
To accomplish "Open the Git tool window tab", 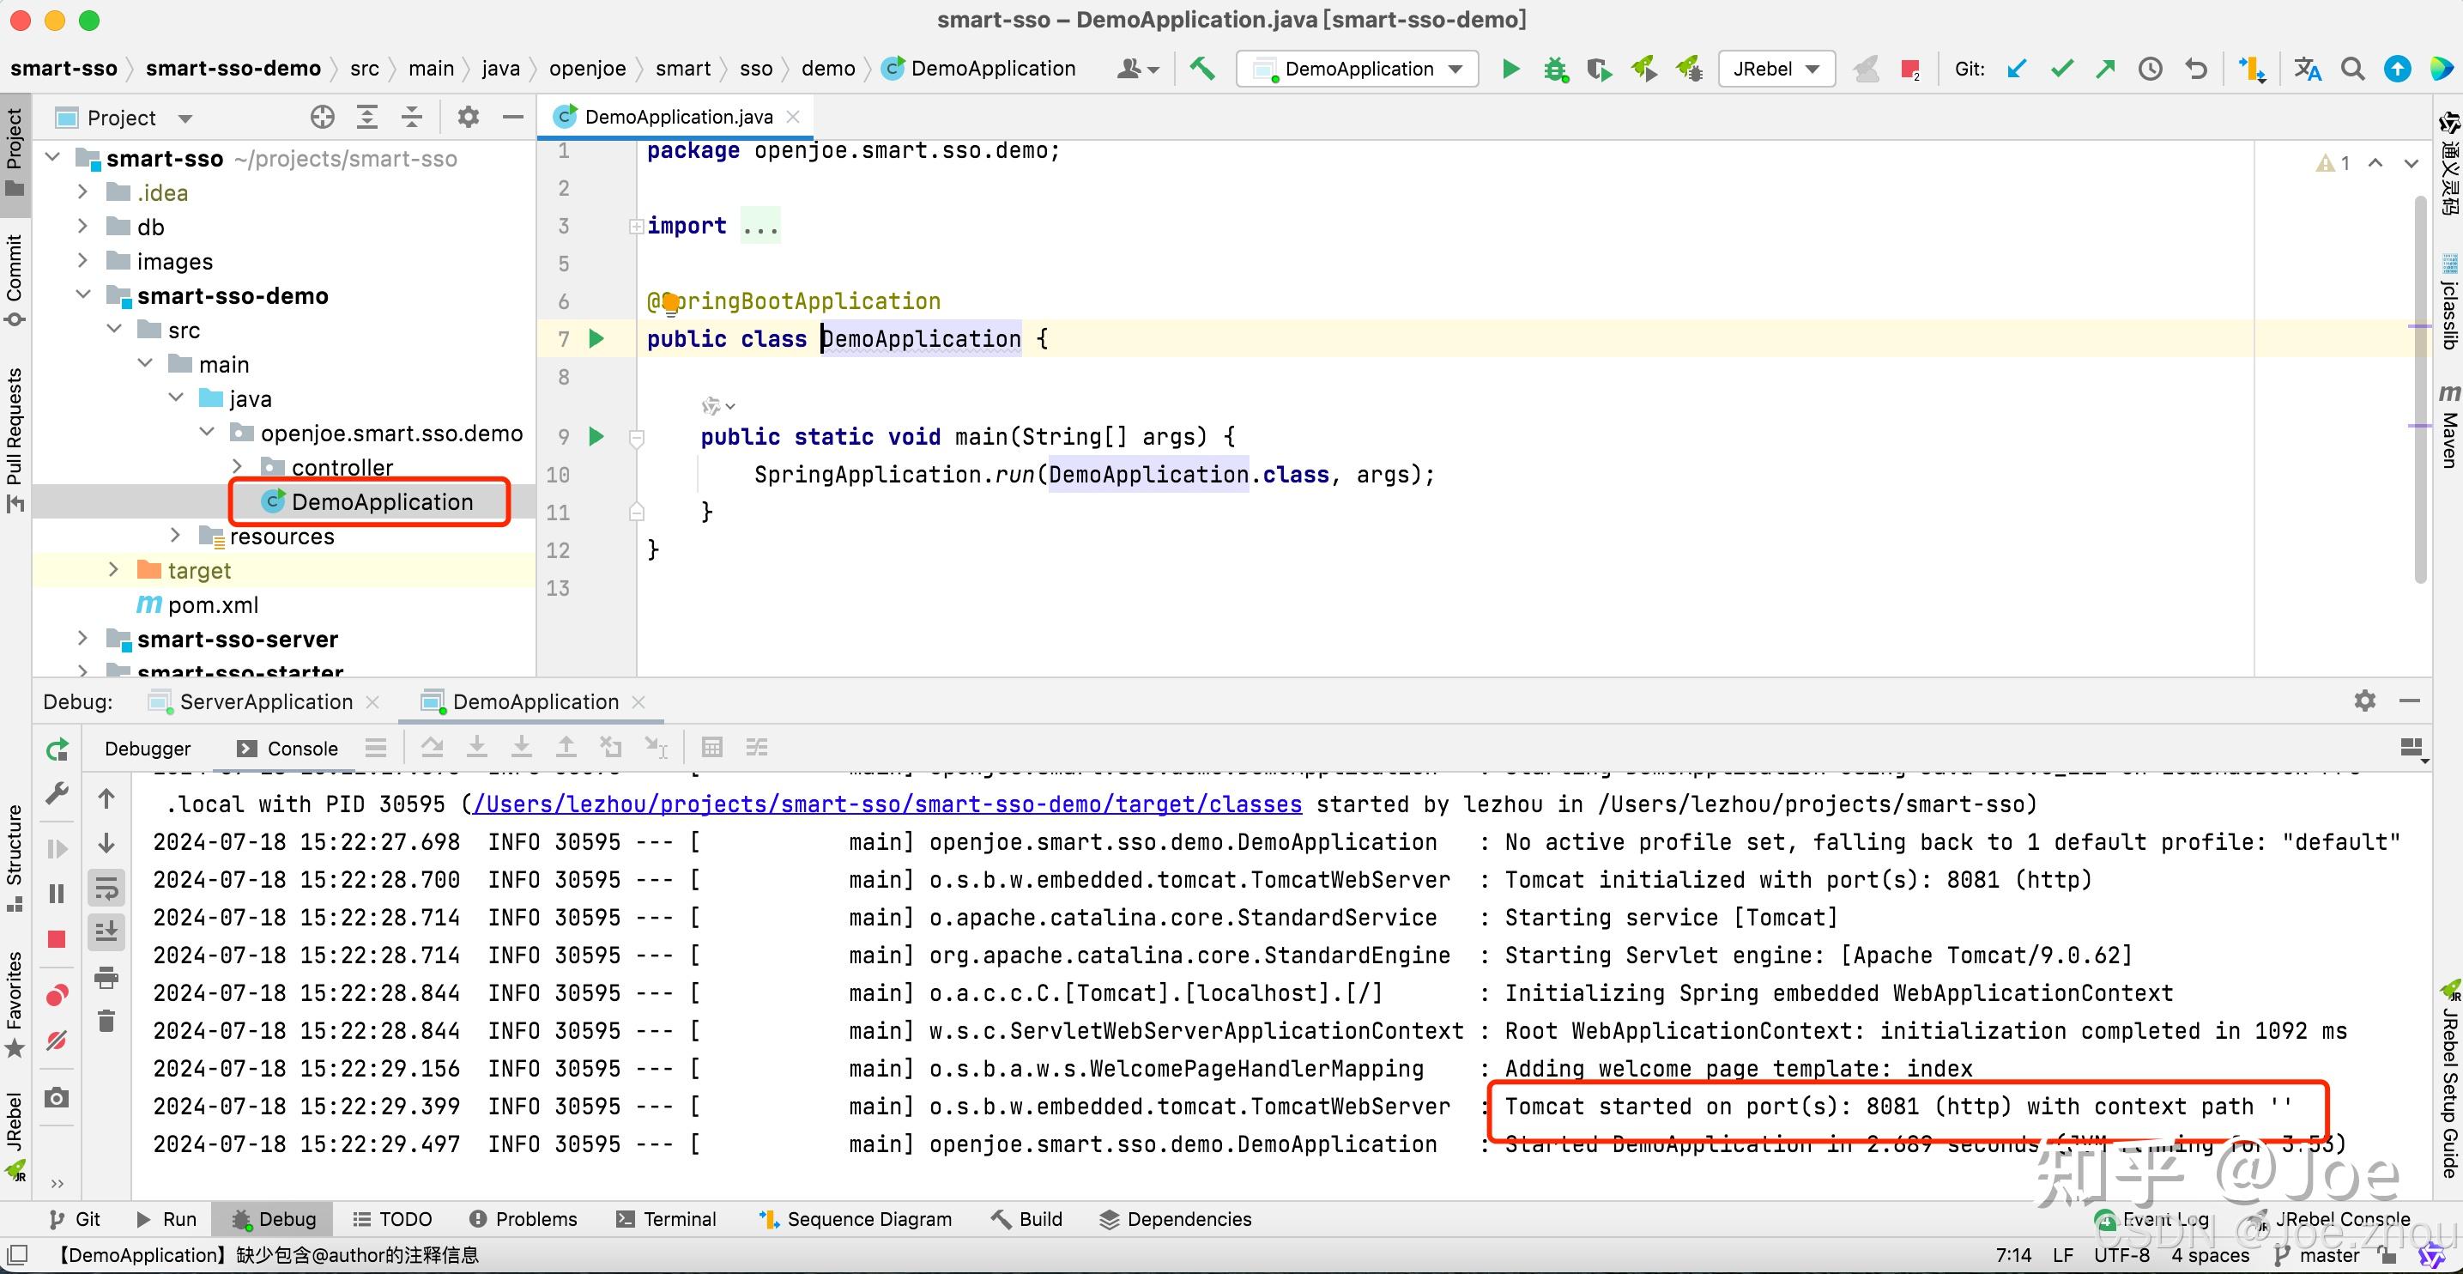I will (75, 1219).
